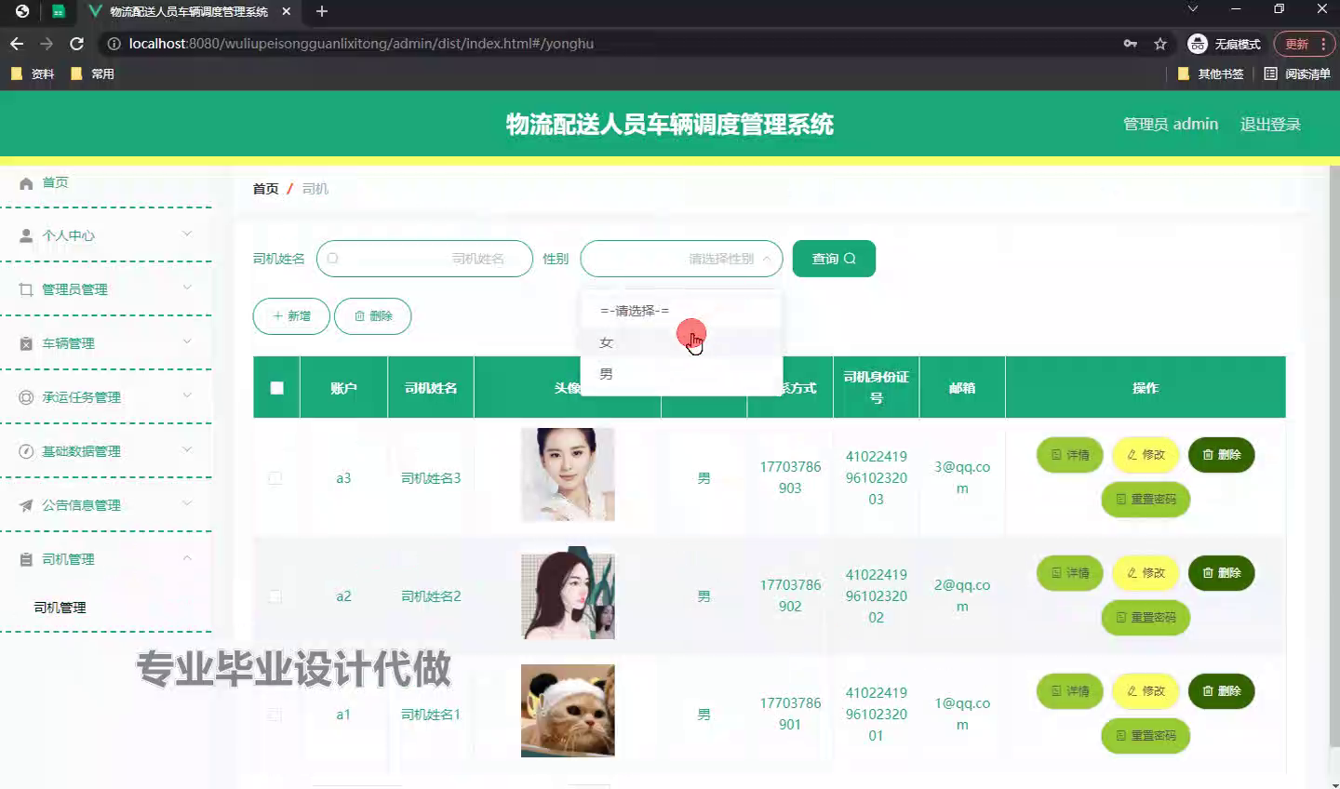Viewport: 1340px width, 789px height.
Task: Click the browser 更新 update button
Action: click(1304, 44)
